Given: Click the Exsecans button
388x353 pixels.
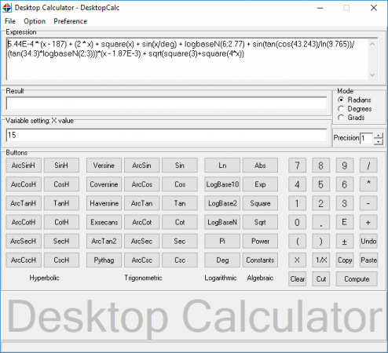Looking at the screenshot, I should coord(104,222).
